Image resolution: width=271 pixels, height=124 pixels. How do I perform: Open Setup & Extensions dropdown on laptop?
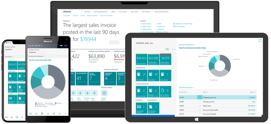pos(162,12)
